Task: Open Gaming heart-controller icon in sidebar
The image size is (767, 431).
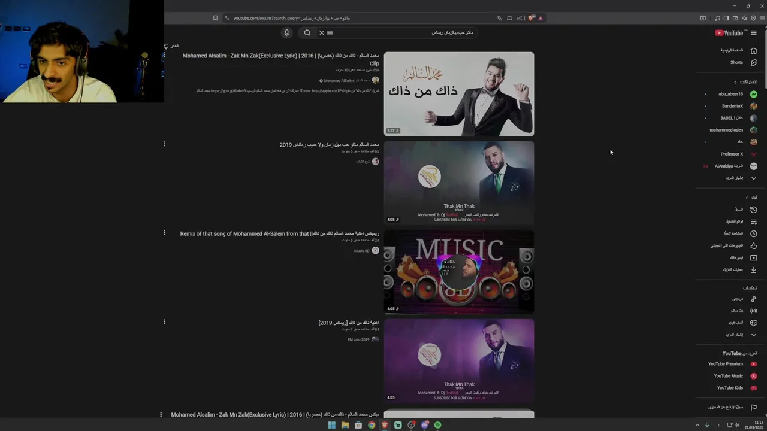Action: 754,323
